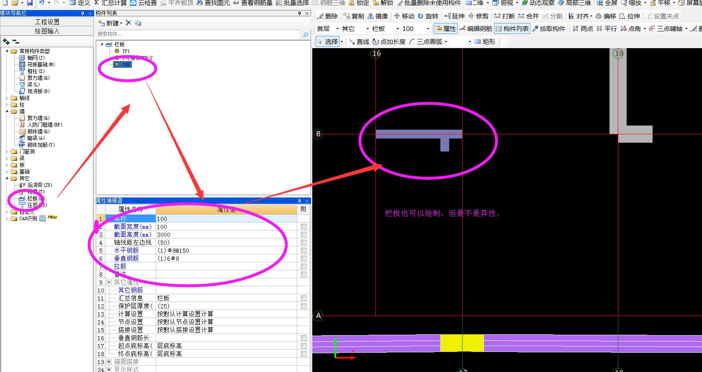
Task: Expand the 锚固搭接 property group
Action: click(109, 362)
